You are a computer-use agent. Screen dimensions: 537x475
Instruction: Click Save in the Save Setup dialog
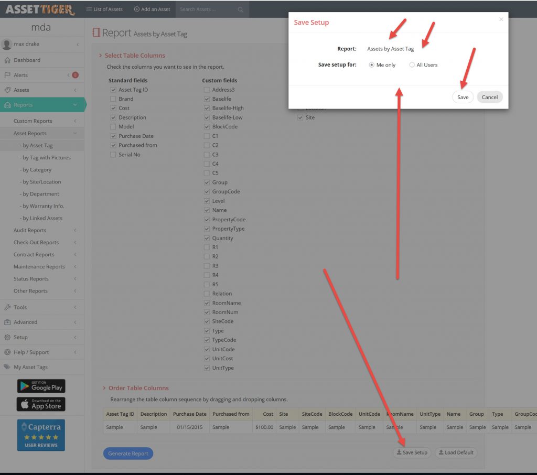(463, 97)
